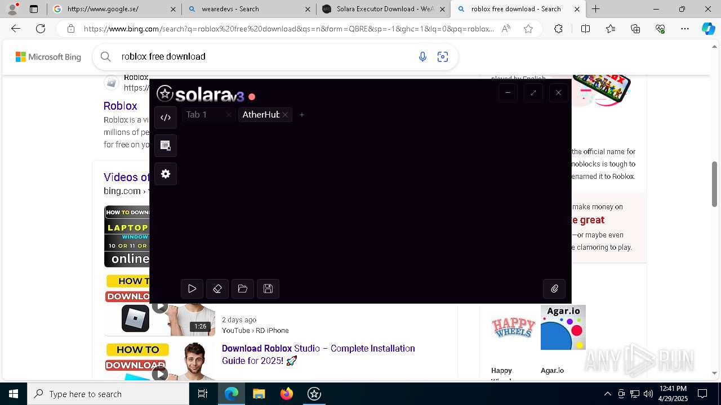The width and height of the screenshot is (721, 405).
Task: Close the roblox free download tab
Action: 577,9
